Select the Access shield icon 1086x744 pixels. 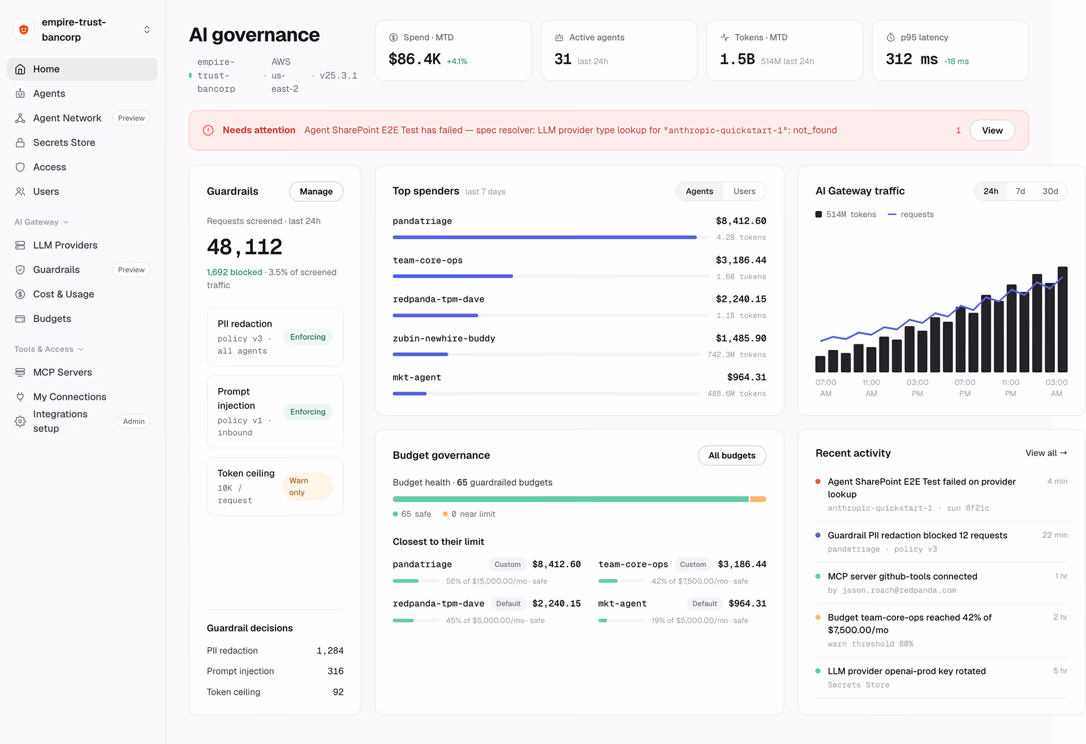(20, 167)
